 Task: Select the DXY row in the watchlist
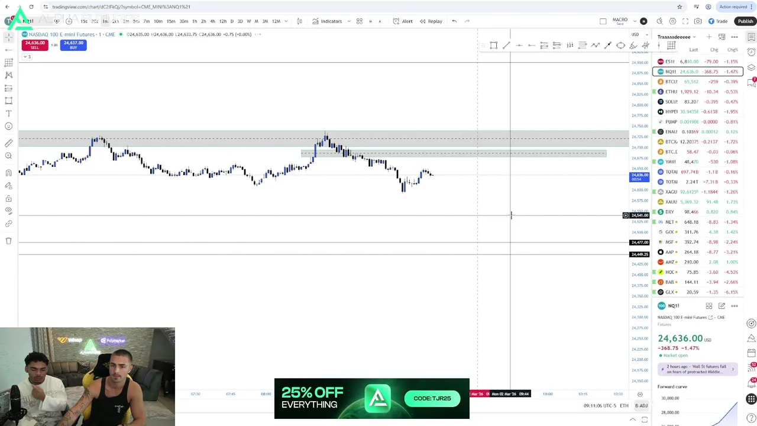(698, 212)
